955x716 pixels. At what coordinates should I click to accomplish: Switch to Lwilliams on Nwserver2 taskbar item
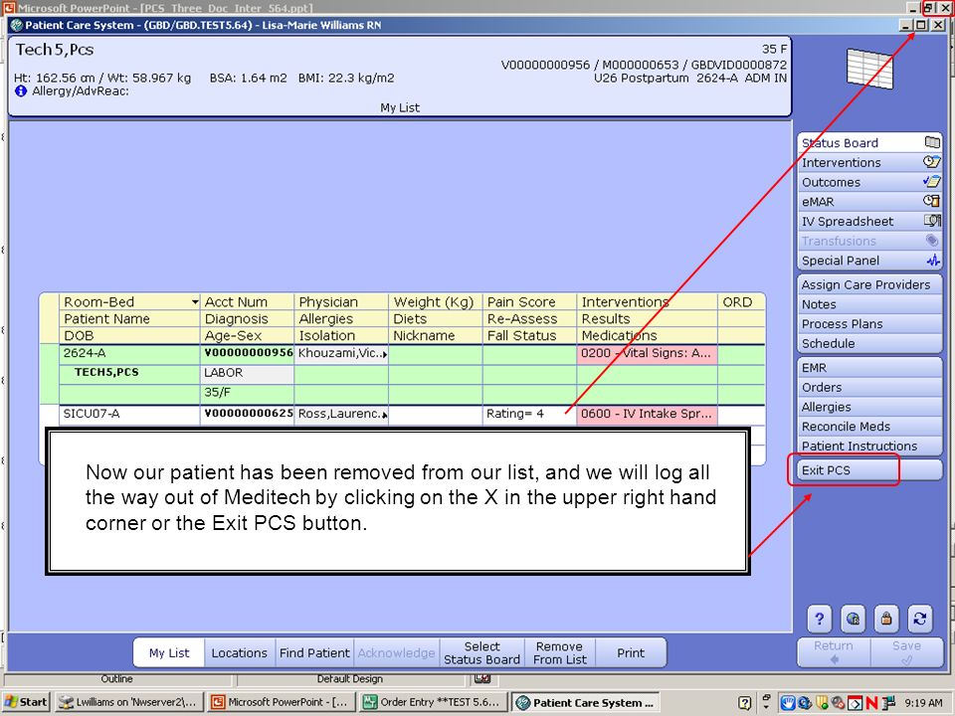coord(128,702)
